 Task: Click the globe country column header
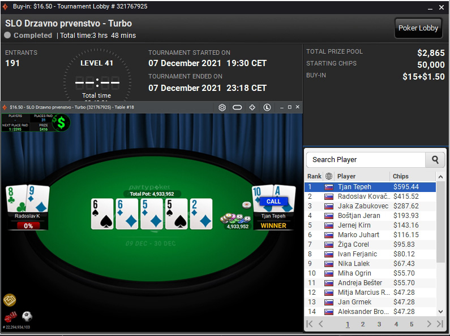click(x=329, y=176)
